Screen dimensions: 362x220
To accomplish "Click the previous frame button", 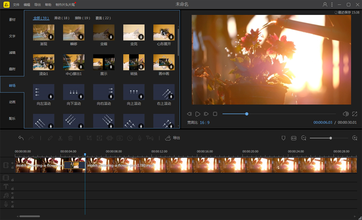I will pyautogui.click(x=189, y=114).
